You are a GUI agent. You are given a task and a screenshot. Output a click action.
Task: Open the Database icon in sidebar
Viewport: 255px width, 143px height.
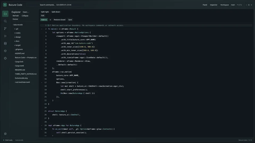point(5,43)
